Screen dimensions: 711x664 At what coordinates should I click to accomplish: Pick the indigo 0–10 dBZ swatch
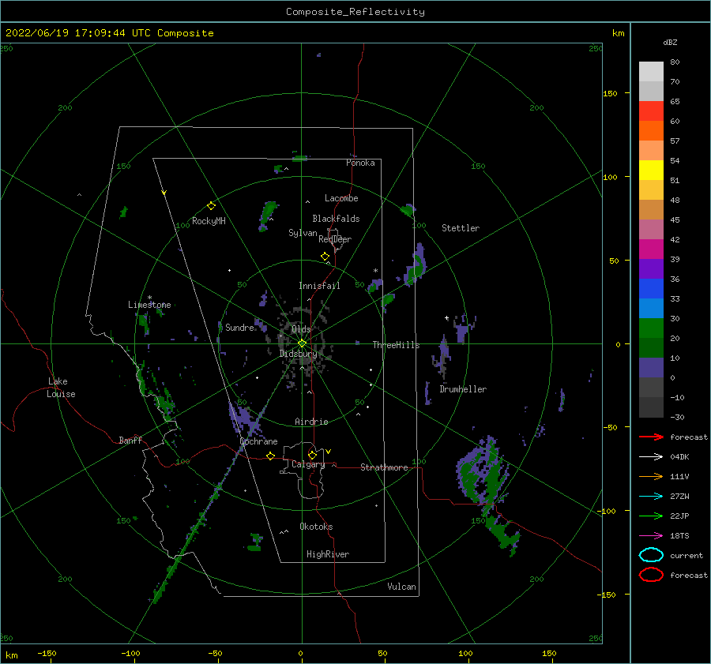[x=651, y=368]
